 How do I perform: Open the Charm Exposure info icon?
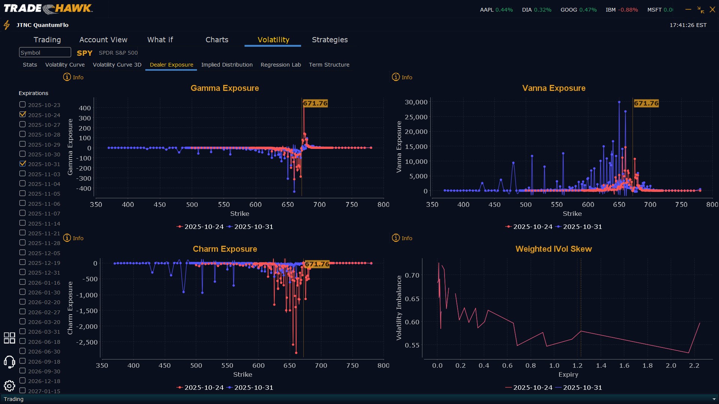pos(67,238)
